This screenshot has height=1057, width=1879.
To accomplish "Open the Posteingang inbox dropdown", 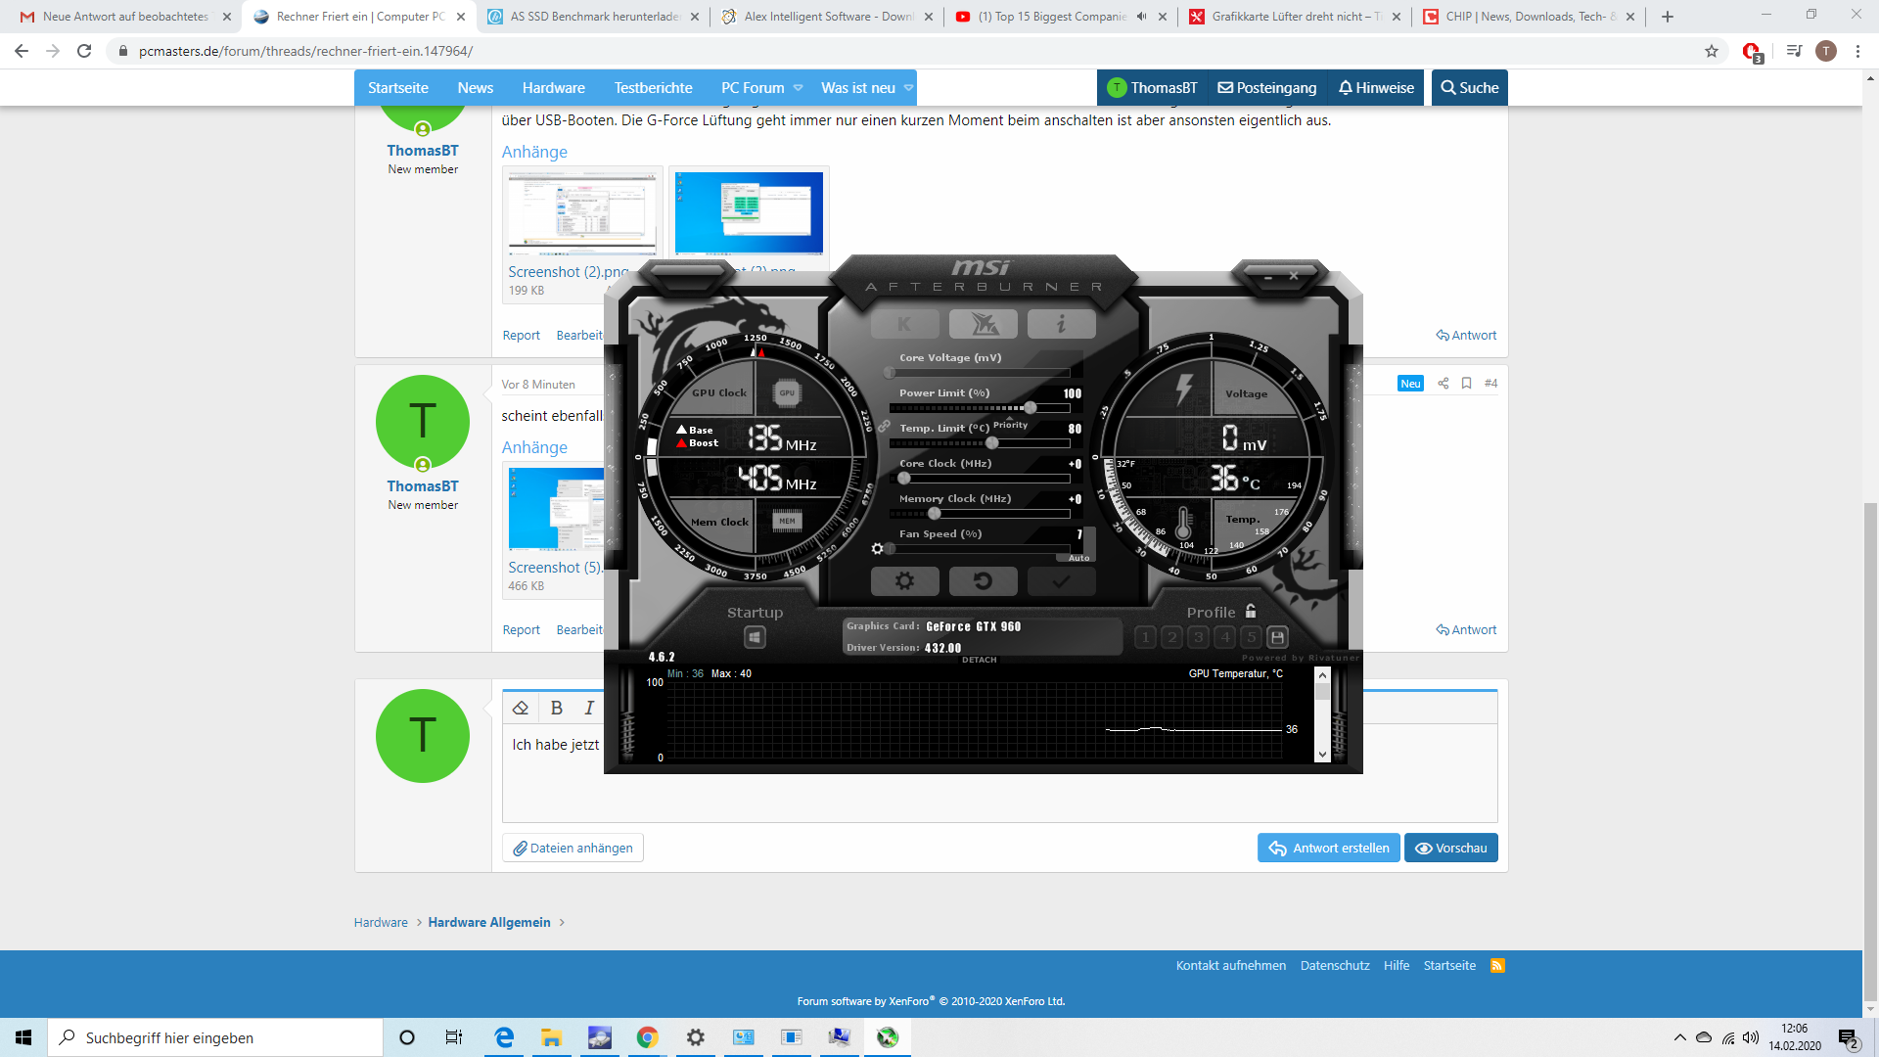I will click(x=1266, y=88).
